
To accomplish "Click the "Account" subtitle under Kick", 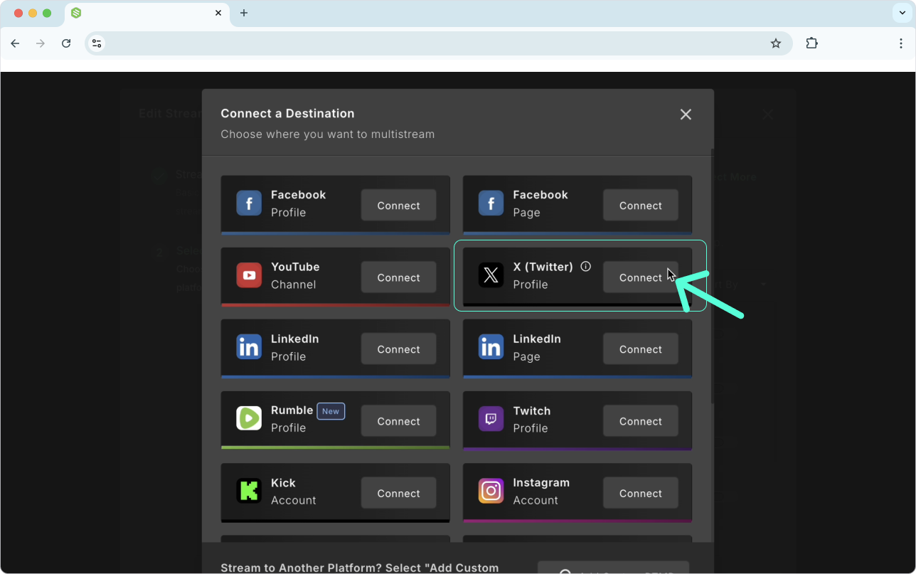I will (293, 500).
